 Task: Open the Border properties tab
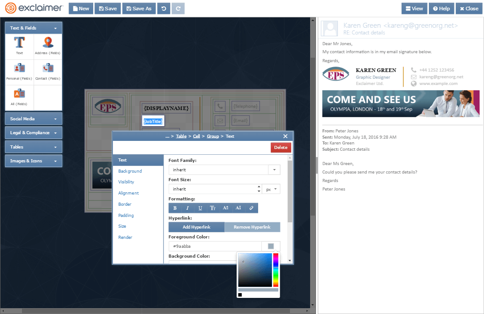tap(125, 204)
